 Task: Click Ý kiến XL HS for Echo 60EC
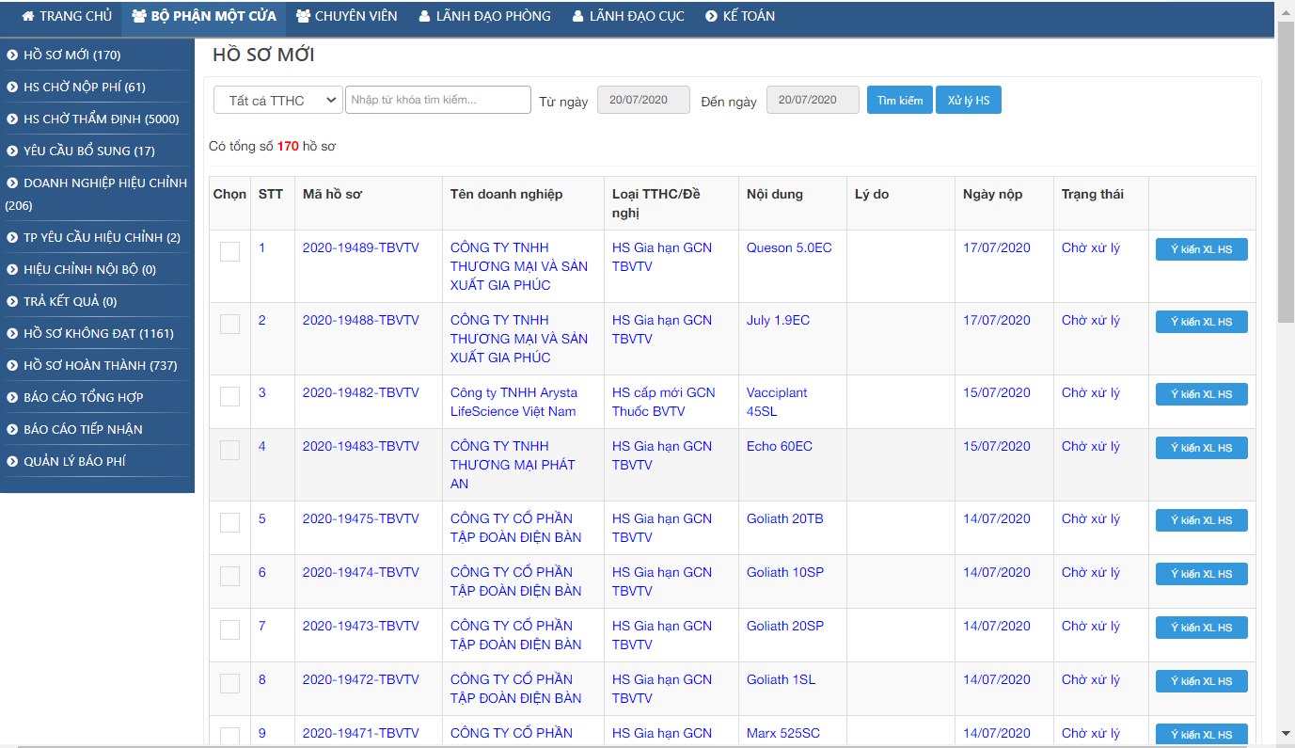[1201, 448]
